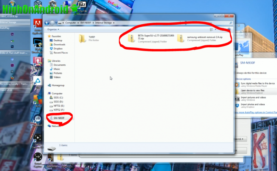Image resolution: width=277 pixels, height=171 pixels.
Task: Open the Game Capture desktop shortcut
Action: point(37,141)
